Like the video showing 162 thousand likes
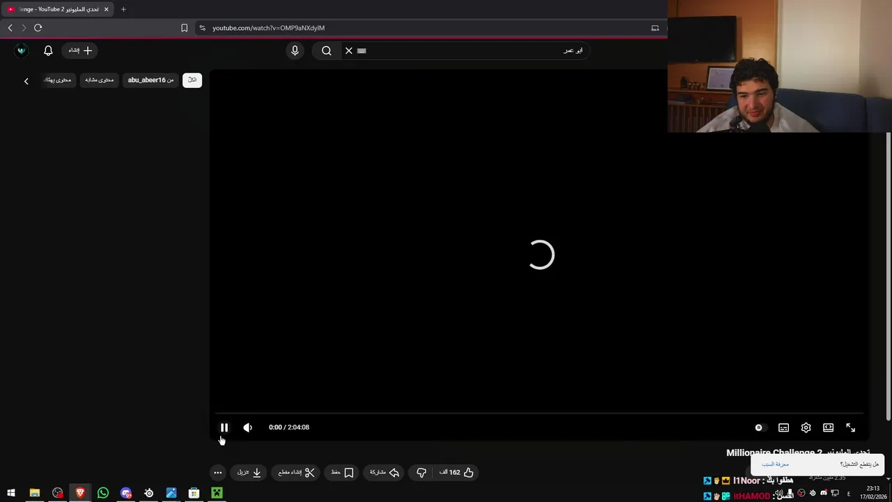This screenshot has height=502, width=892. click(456, 472)
